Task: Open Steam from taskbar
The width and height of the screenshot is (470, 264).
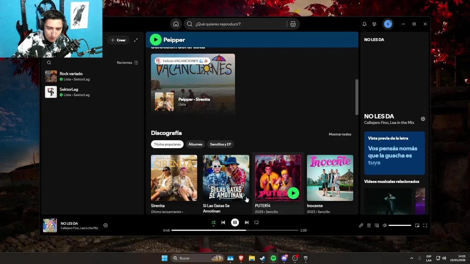Action: (263, 258)
